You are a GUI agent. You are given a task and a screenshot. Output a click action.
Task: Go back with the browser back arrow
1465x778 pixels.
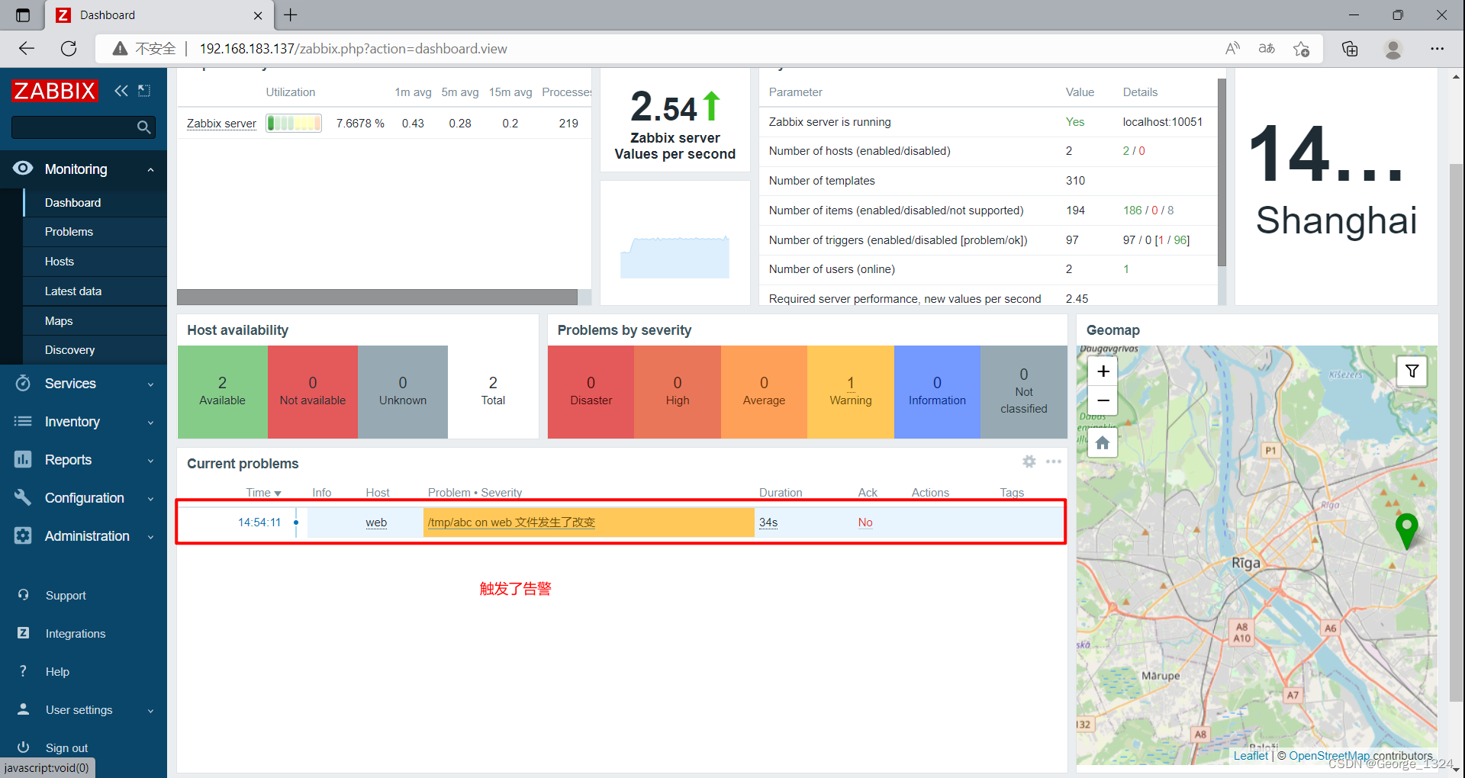27,49
